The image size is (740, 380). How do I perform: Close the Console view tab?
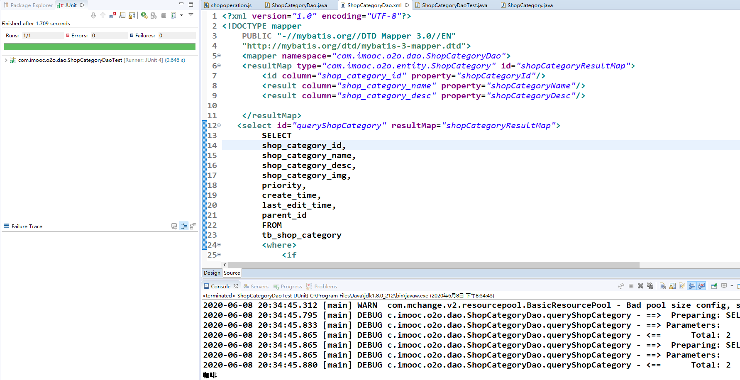coord(236,287)
